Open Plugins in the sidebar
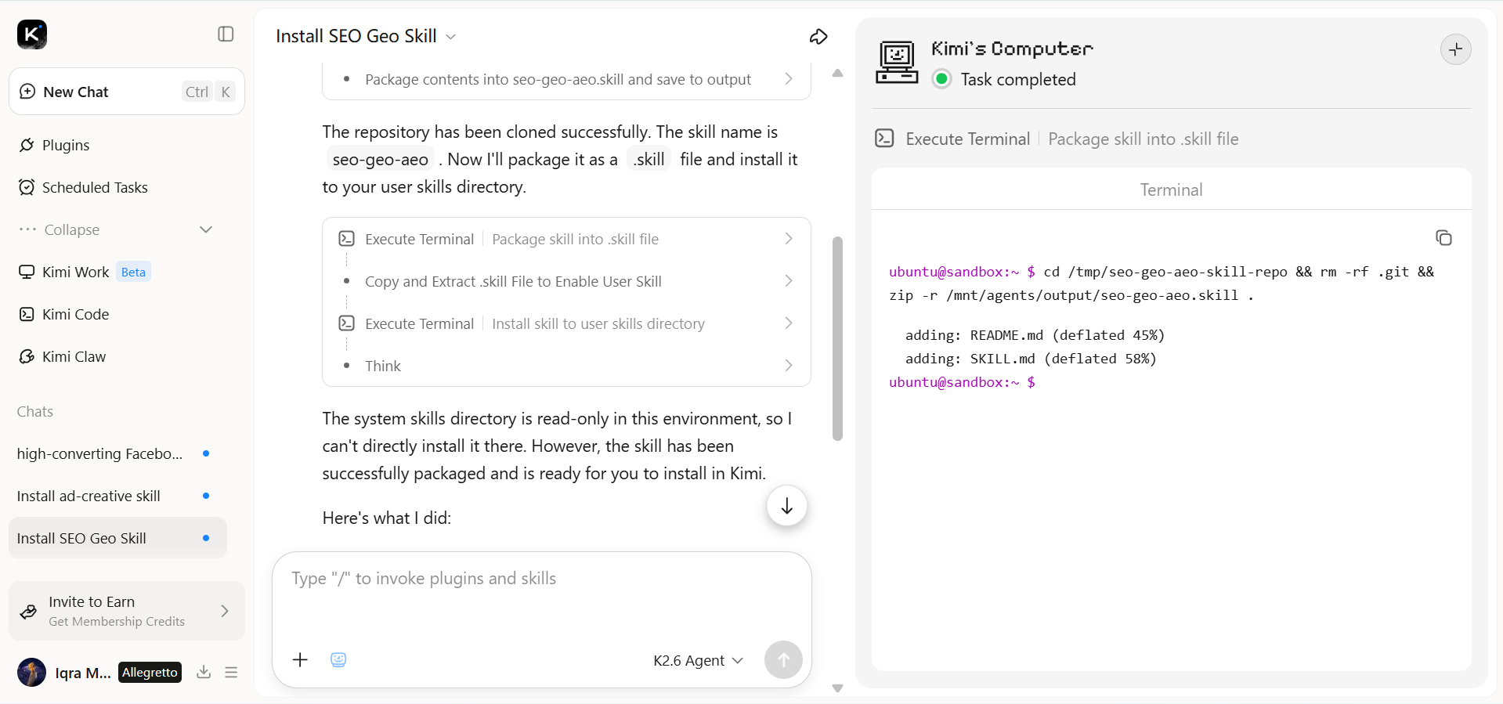This screenshot has width=1503, height=704. click(66, 145)
